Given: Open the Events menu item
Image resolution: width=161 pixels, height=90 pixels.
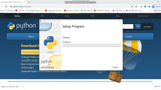Looking at the screenshot, I should coord(129,36).
